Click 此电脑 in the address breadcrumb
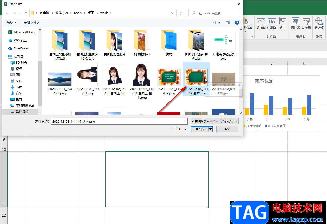Image resolution: width=327 pixels, height=224 pixels. click(x=44, y=13)
